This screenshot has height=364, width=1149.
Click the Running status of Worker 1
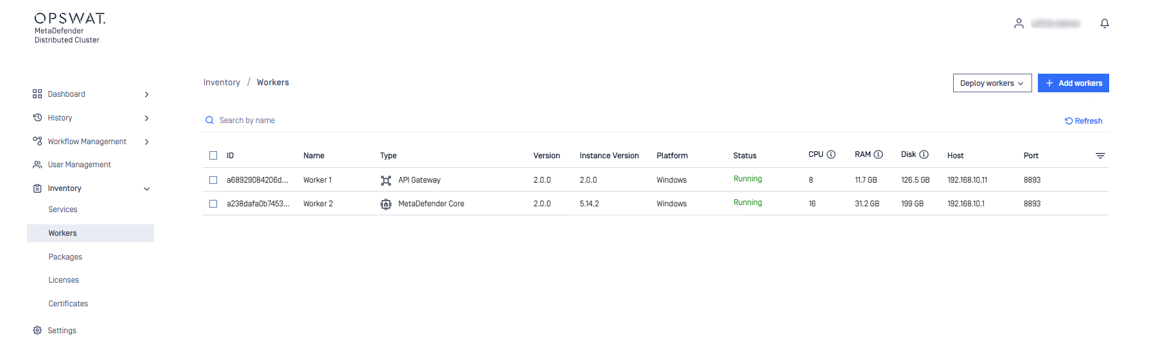[x=748, y=179]
